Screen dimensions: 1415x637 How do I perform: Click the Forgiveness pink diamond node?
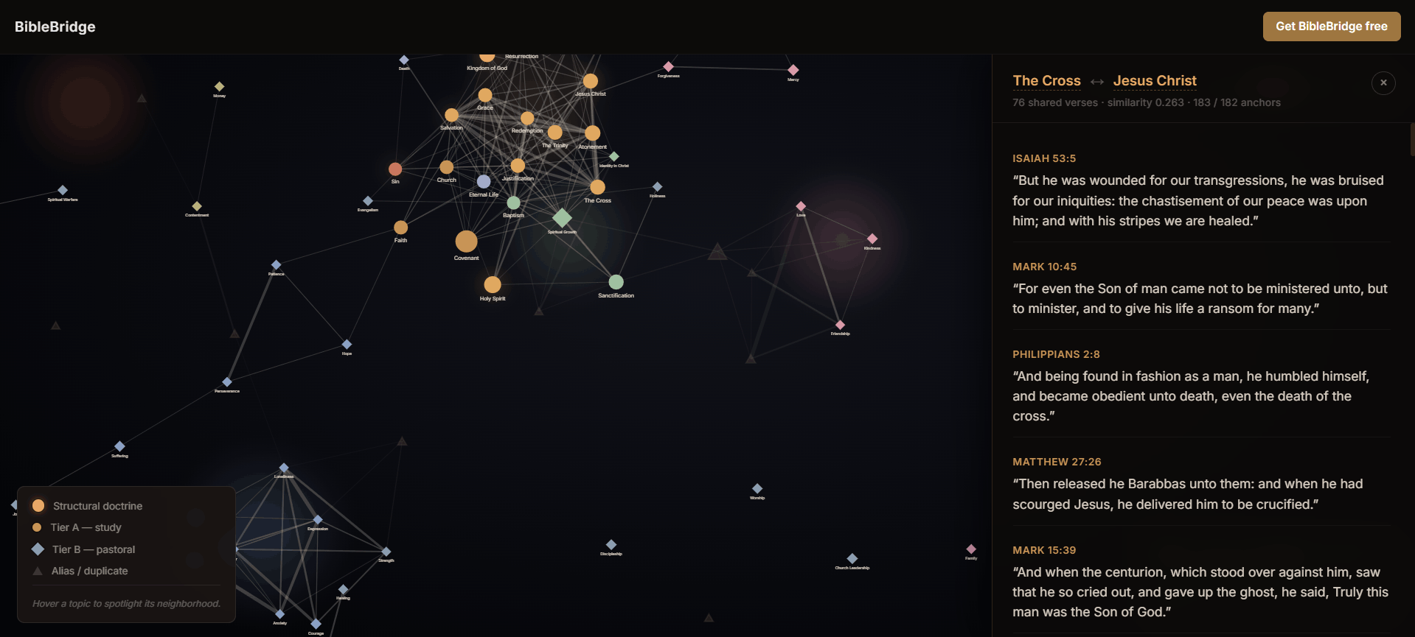[x=669, y=67]
